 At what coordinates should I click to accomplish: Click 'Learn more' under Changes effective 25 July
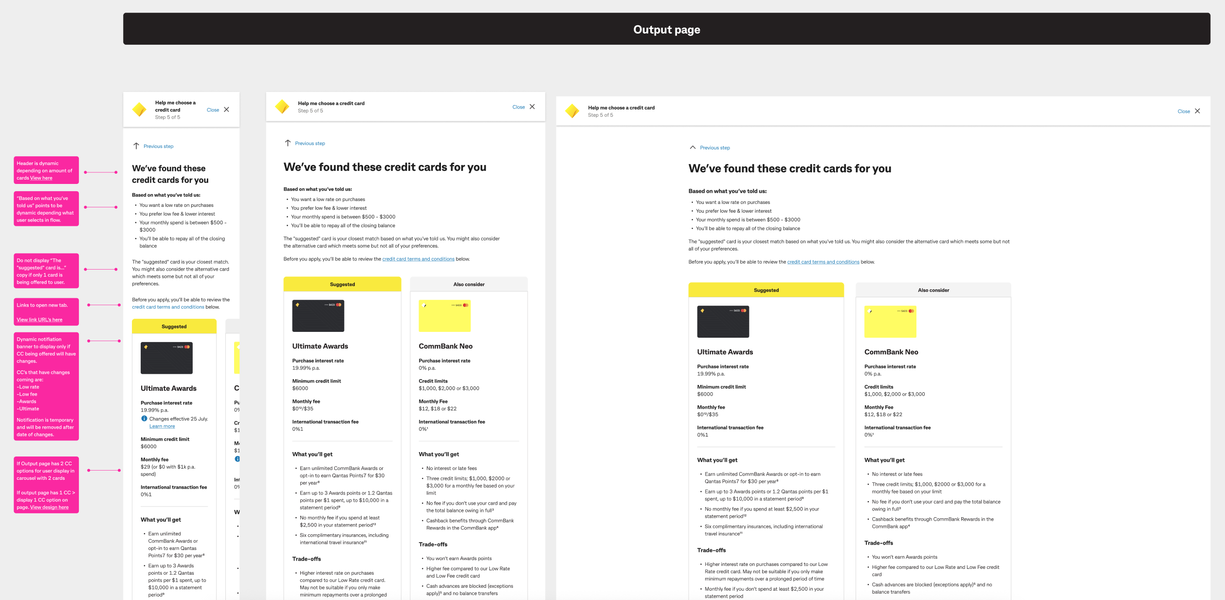pos(162,426)
